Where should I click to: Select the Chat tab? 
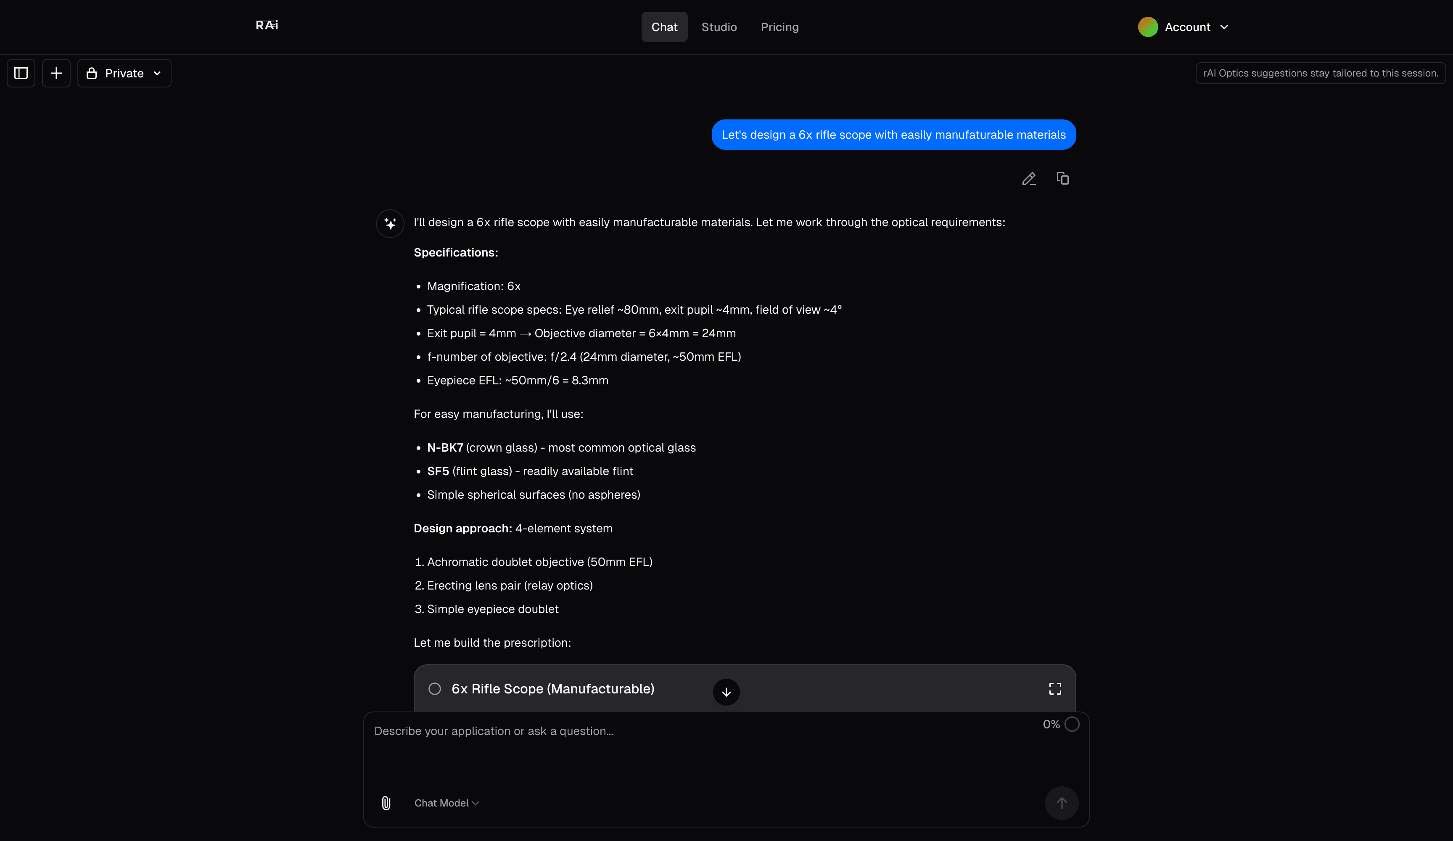(x=664, y=27)
